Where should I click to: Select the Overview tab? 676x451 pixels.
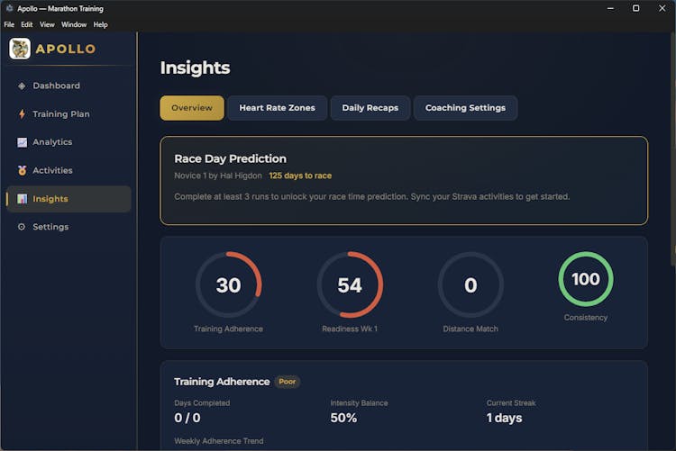(192, 108)
